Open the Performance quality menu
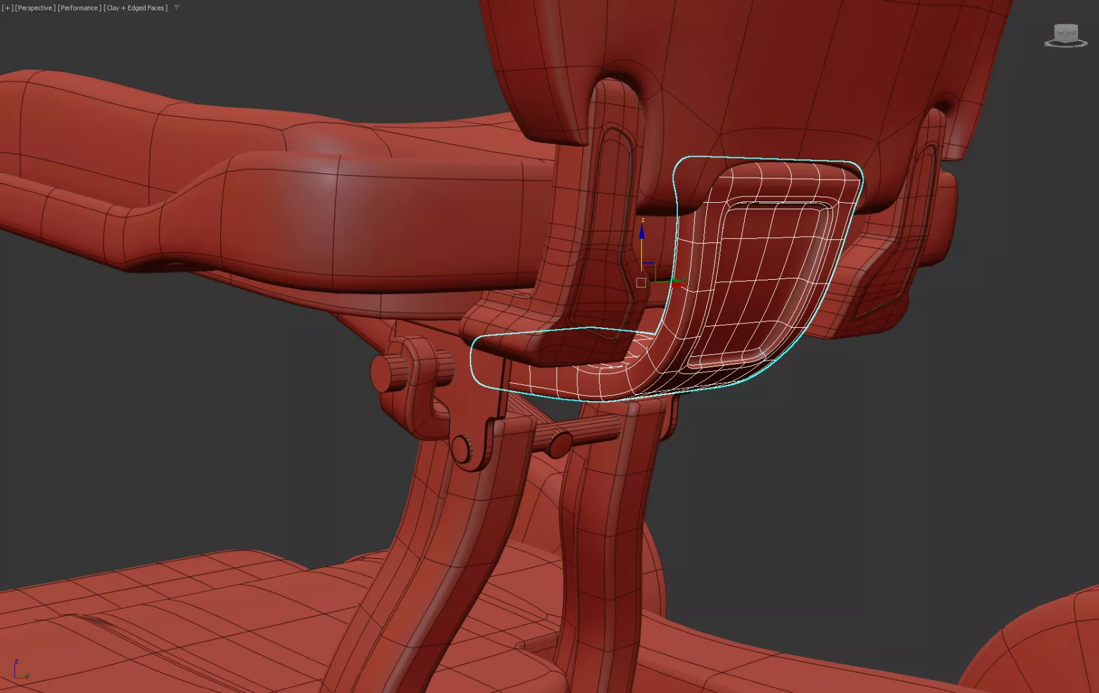Viewport: 1099px width, 693px height. click(79, 8)
